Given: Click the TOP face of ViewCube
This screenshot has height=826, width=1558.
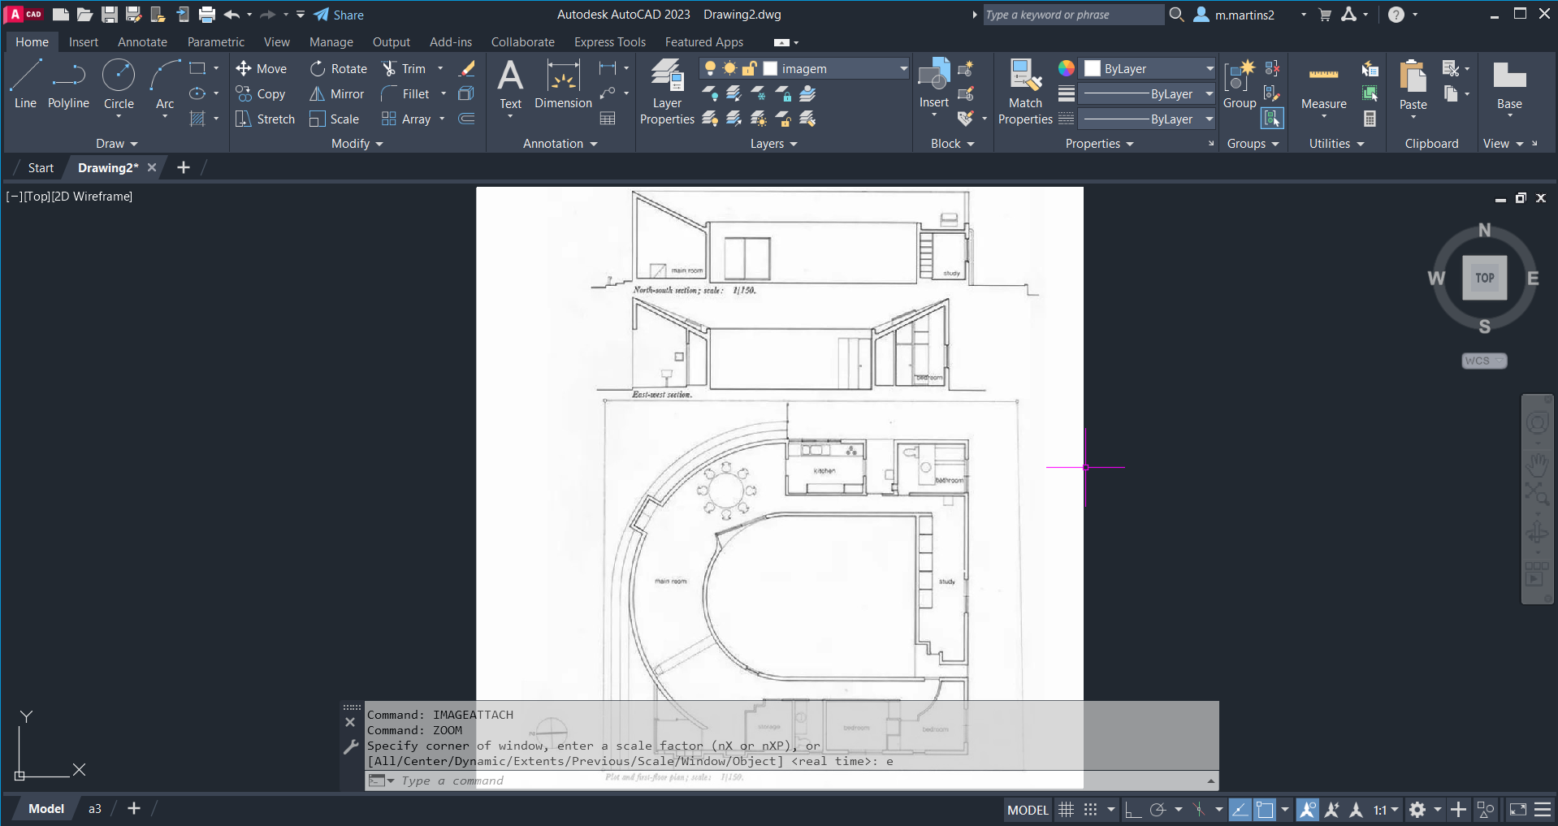Looking at the screenshot, I should [x=1484, y=278].
